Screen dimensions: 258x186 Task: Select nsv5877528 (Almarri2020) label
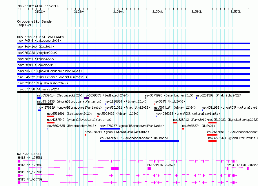pos(38,89)
